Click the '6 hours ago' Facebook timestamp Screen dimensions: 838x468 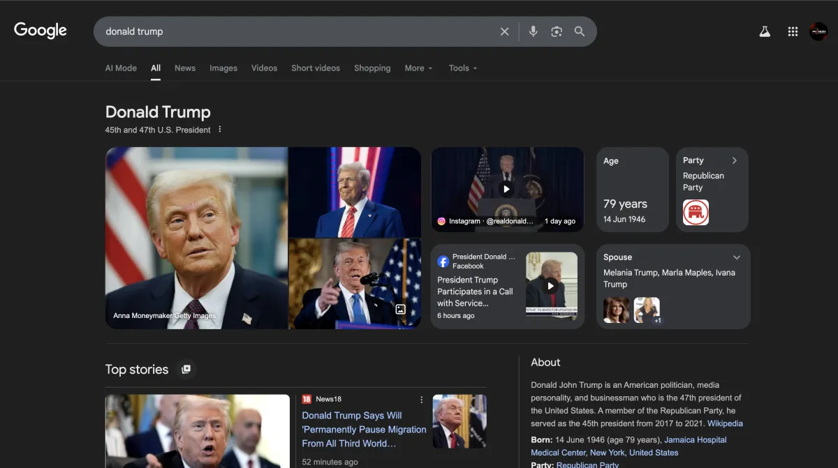(x=456, y=316)
